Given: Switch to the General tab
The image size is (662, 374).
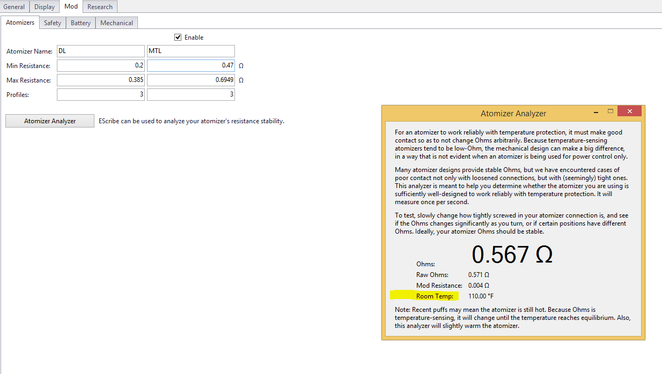Looking at the screenshot, I should [14, 7].
